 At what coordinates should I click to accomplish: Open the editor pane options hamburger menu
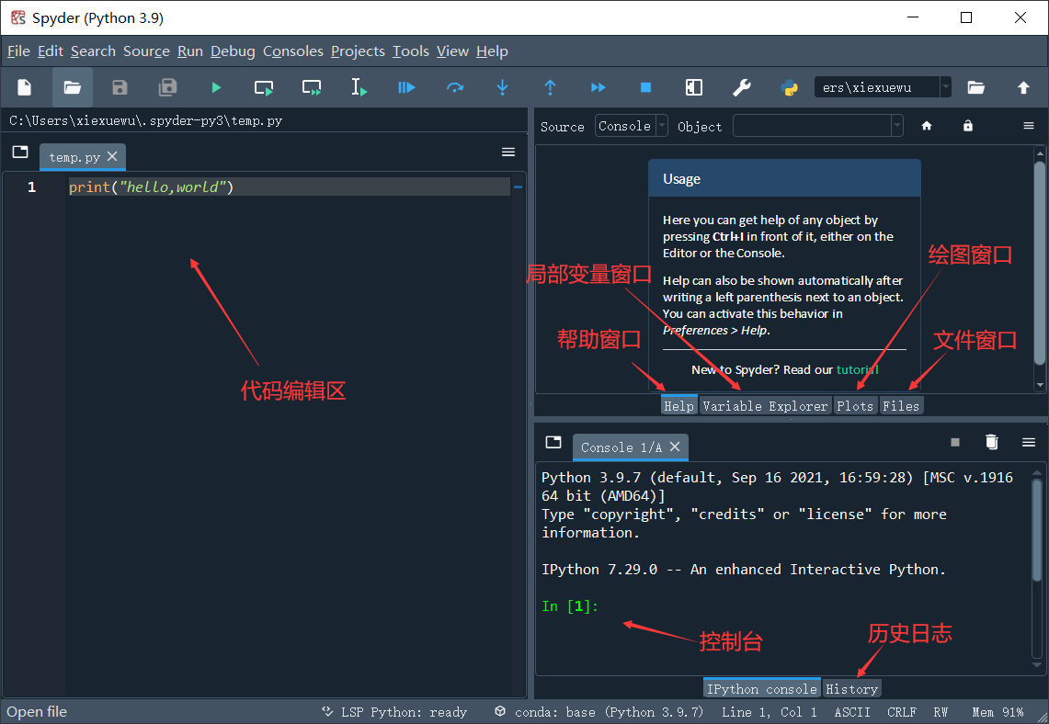(508, 153)
